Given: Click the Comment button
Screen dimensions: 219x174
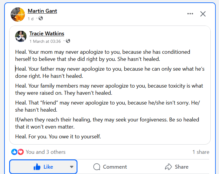Looking at the screenshot, I should click(x=110, y=167).
